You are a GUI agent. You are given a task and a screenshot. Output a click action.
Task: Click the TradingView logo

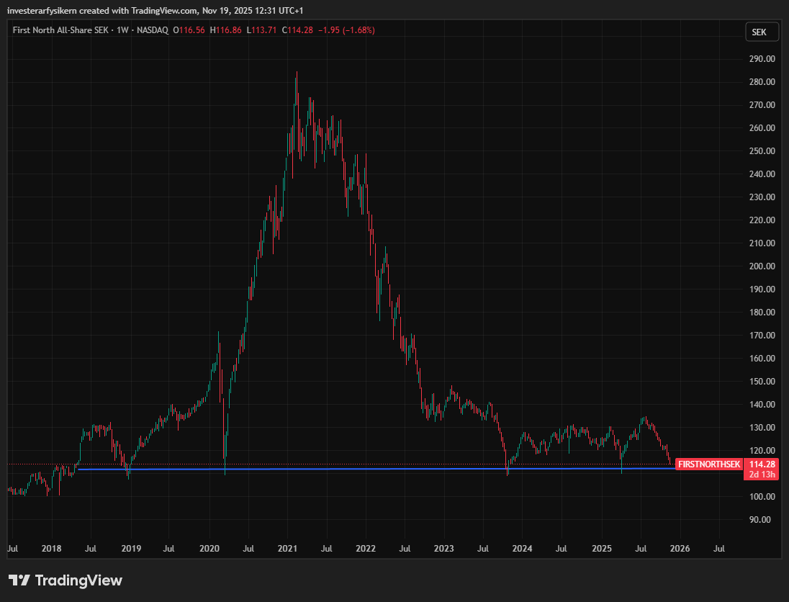tap(66, 580)
